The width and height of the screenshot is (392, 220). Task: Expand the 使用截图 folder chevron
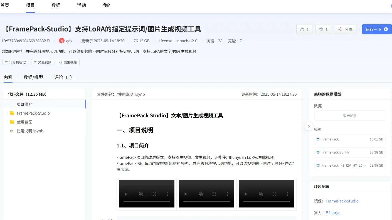7,122
